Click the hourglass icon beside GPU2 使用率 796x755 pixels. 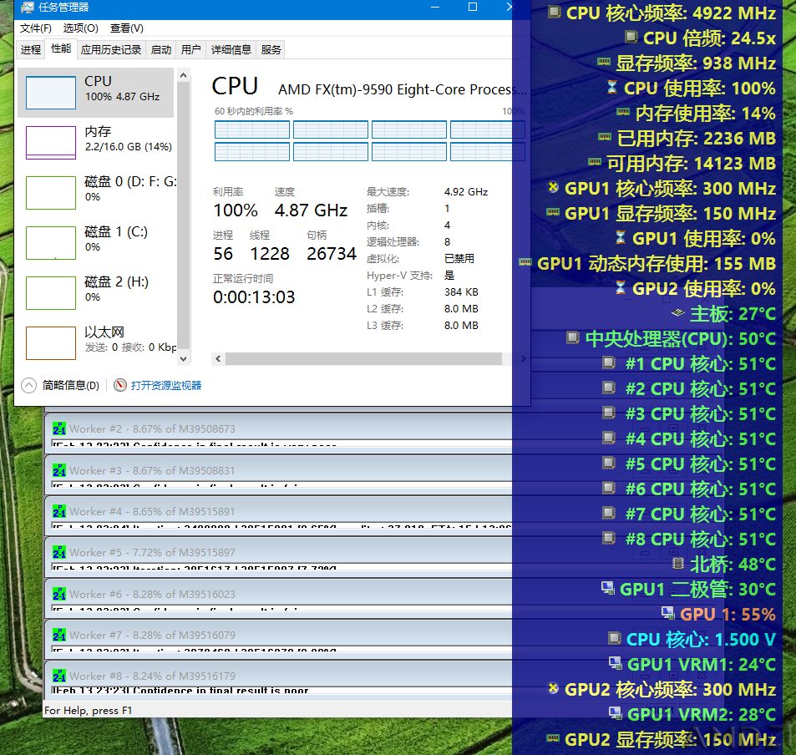[x=621, y=287]
